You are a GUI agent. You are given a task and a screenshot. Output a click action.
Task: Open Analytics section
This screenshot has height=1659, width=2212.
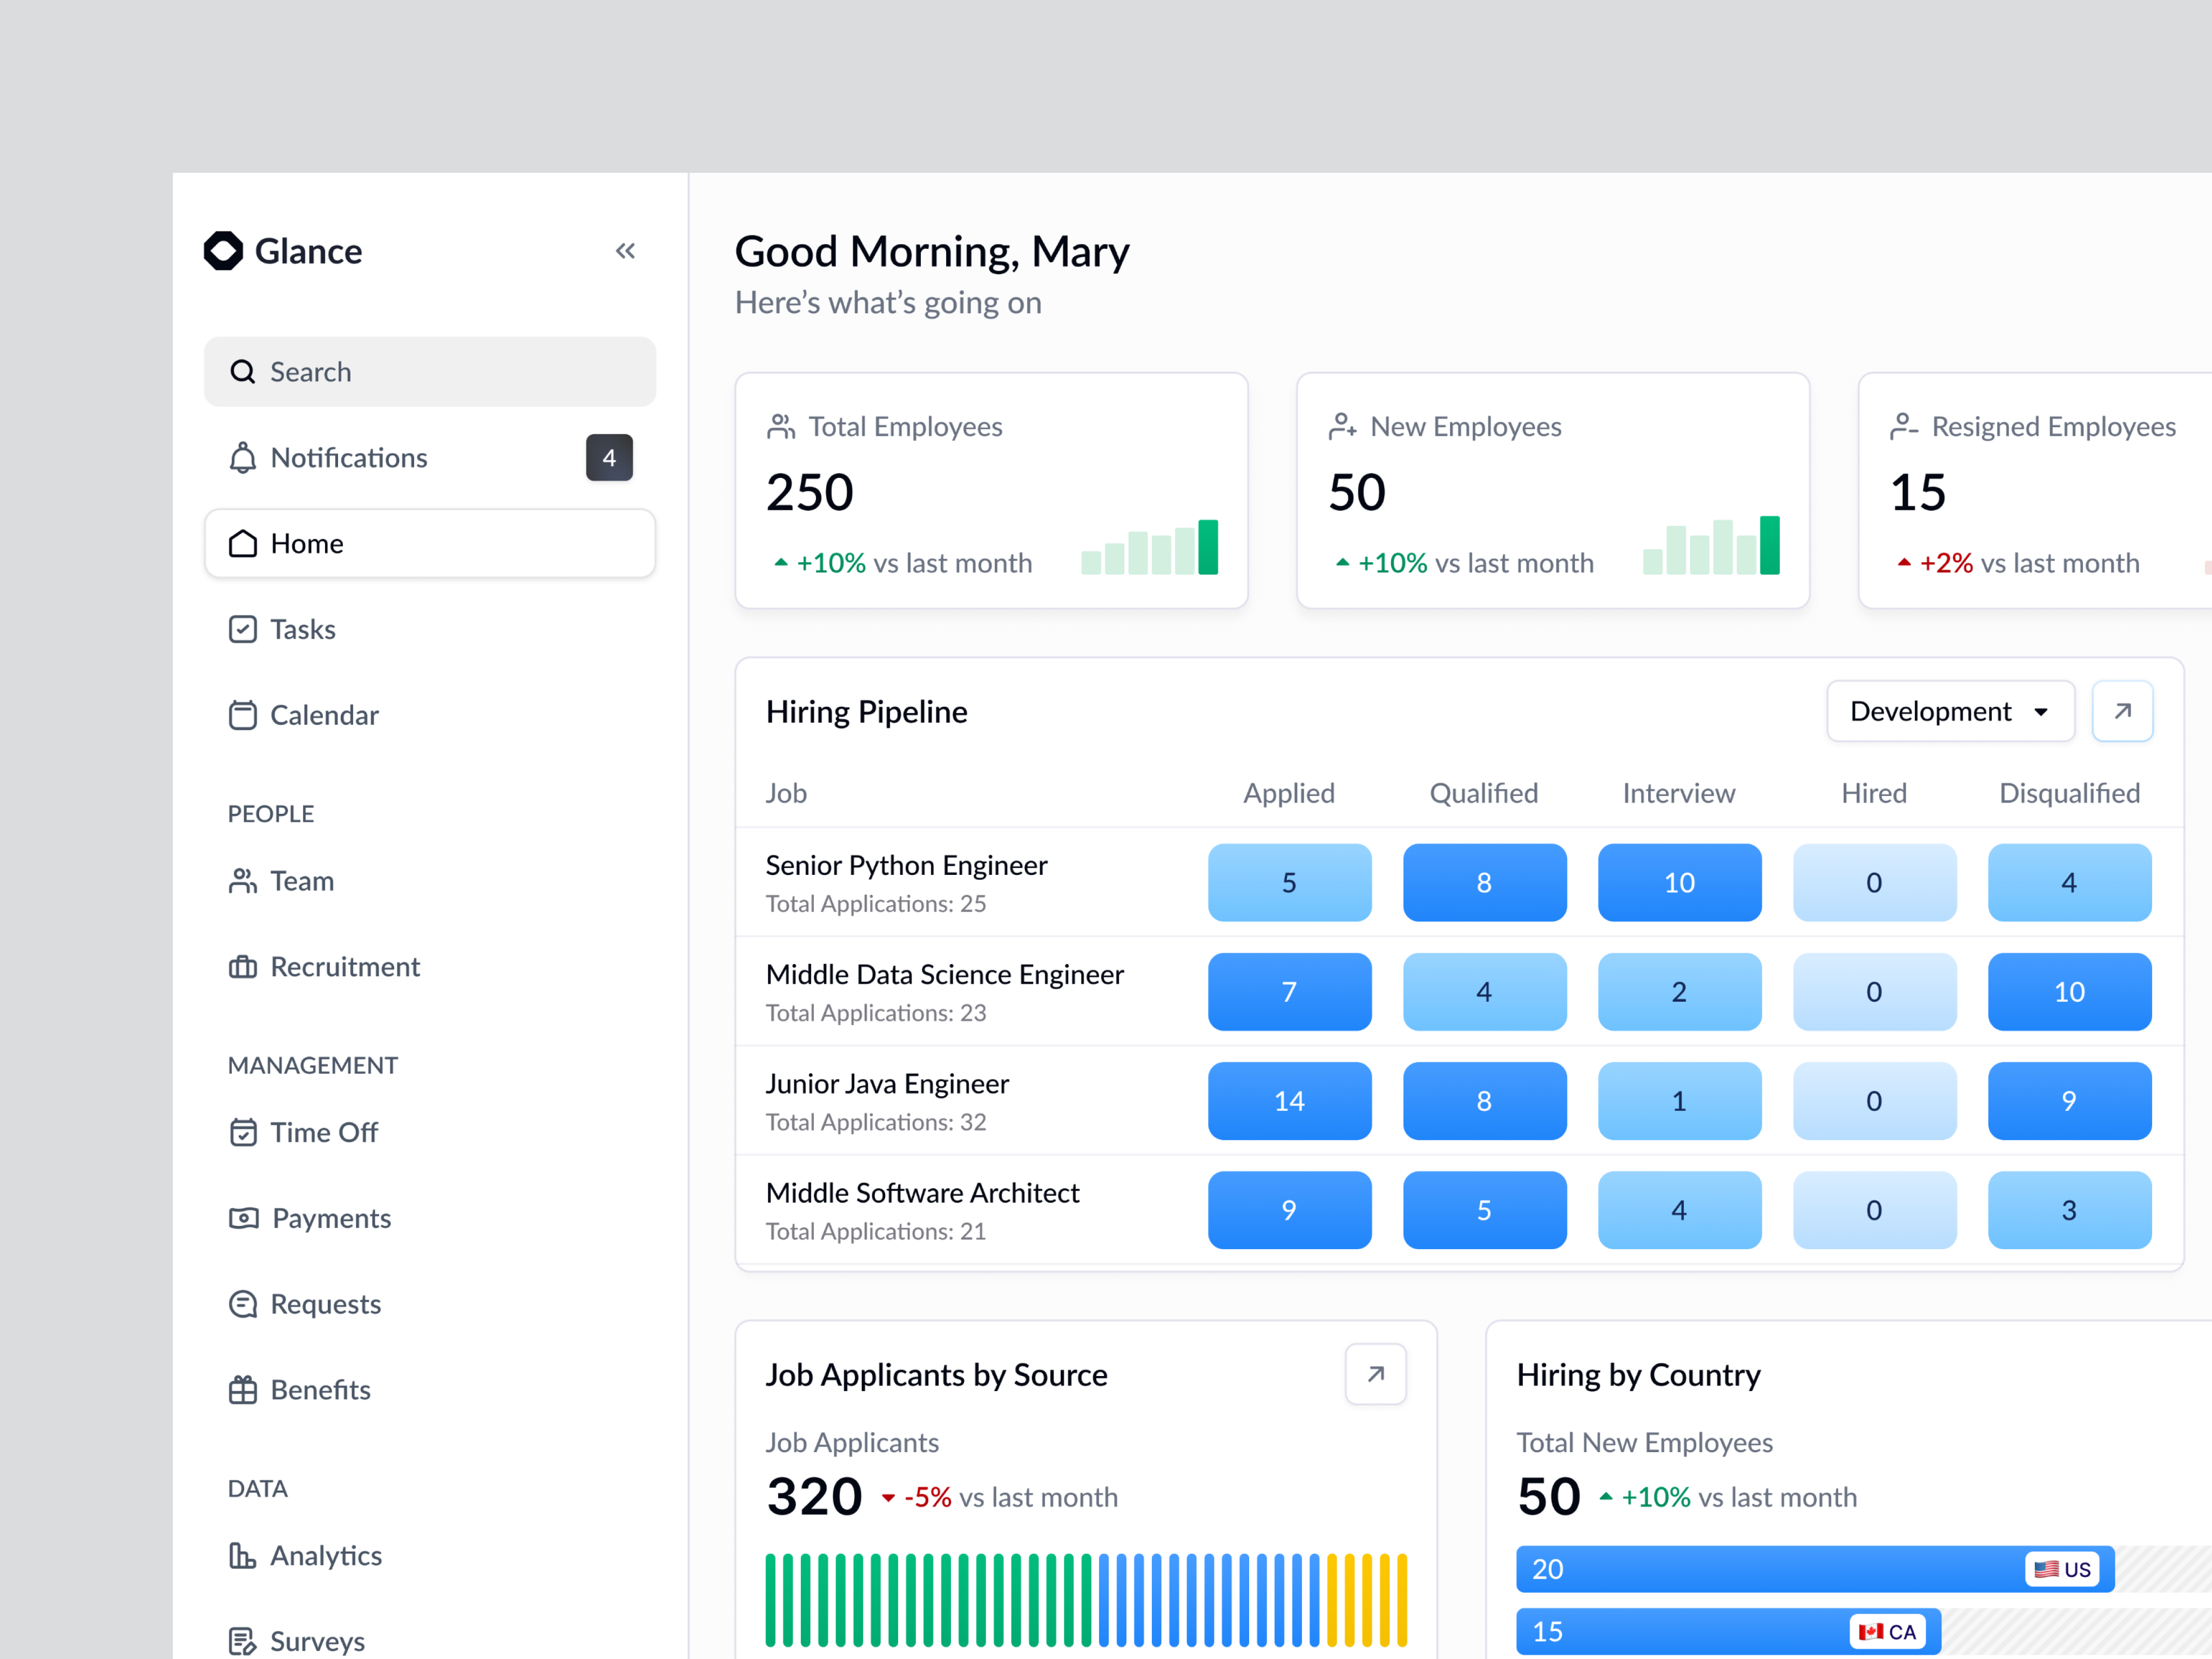(430, 1555)
